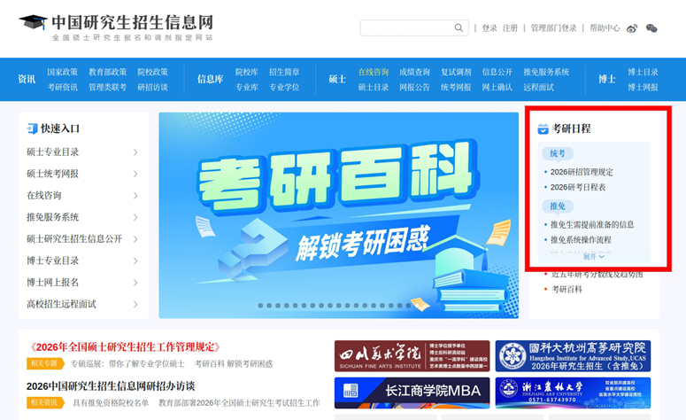Open the Weibo social icon
The height and width of the screenshot is (420, 686).
pos(632,28)
